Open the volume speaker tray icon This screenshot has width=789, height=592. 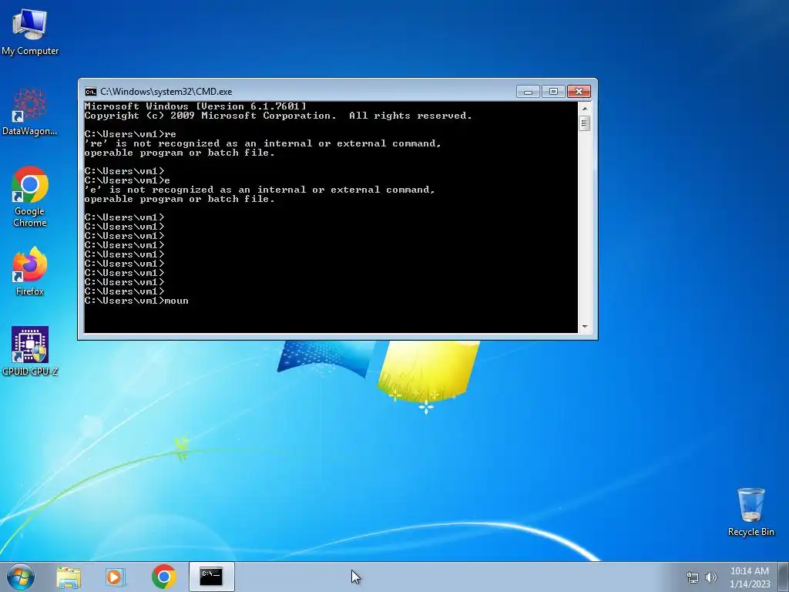(710, 577)
